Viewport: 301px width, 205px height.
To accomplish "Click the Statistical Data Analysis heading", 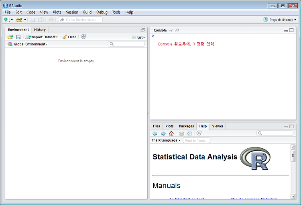I will [195, 157].
